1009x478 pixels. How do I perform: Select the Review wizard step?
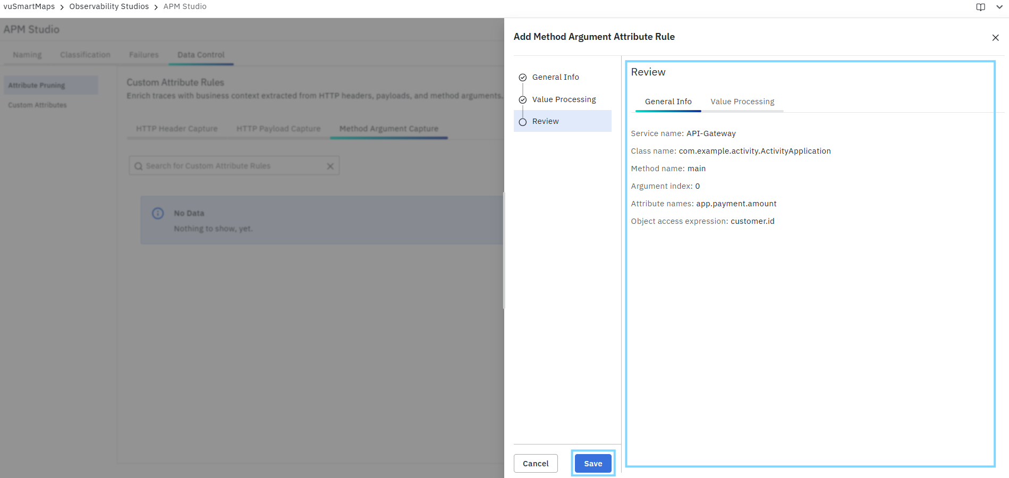click(563, 121)
